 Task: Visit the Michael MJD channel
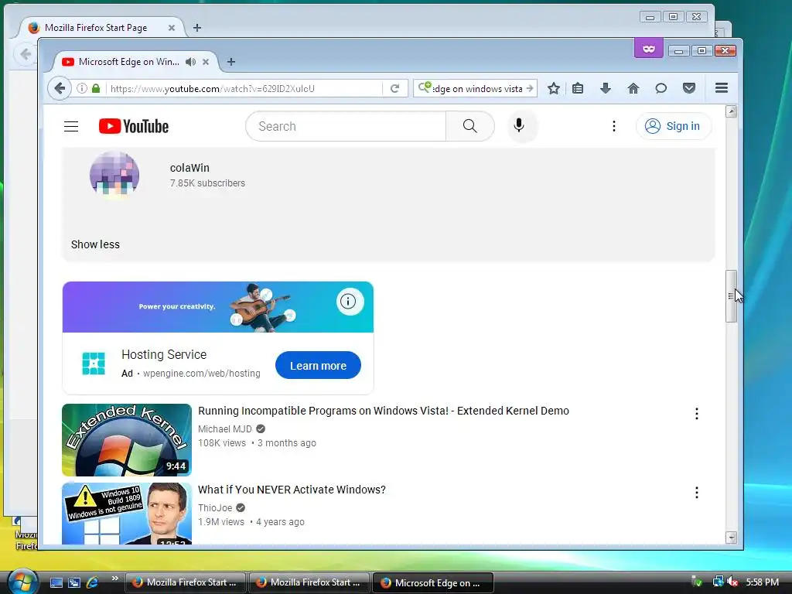[x=225, y=428]
